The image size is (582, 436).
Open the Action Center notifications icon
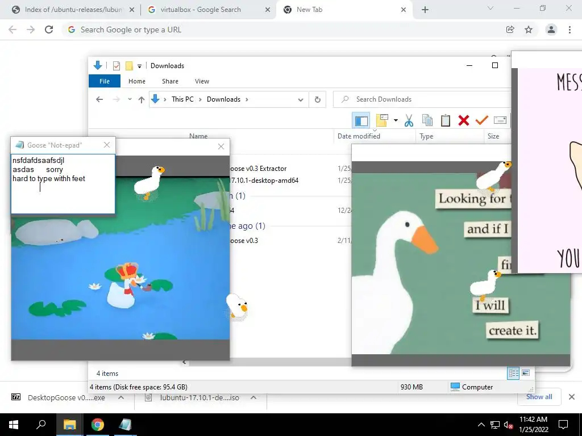(563, 425)
